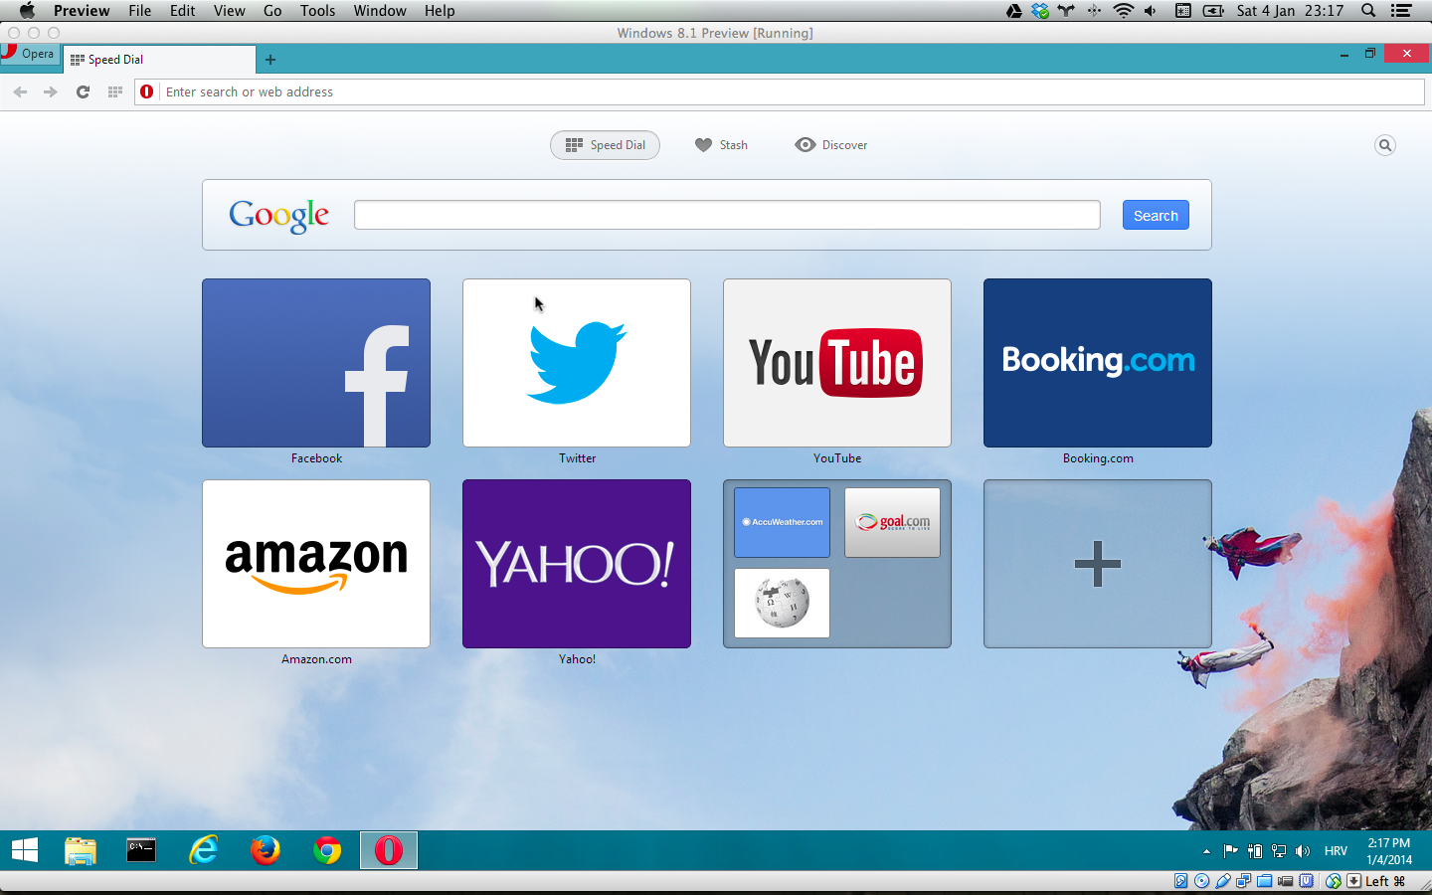
Task: Open the Facebook speed dial tile
Action: (316, 363)
